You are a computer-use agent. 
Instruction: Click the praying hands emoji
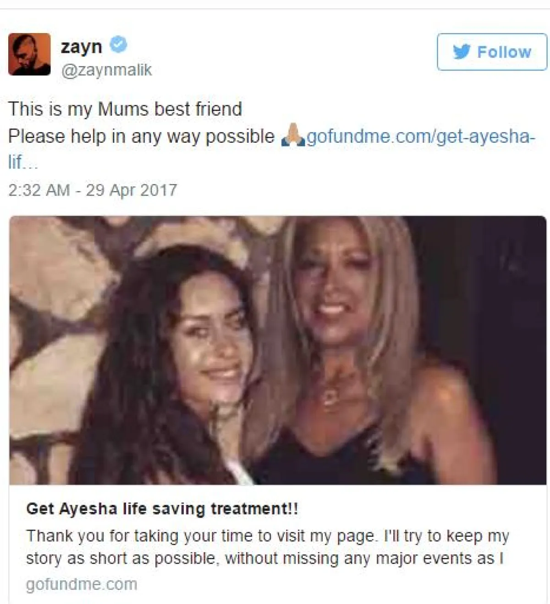(x=293, y=136)
